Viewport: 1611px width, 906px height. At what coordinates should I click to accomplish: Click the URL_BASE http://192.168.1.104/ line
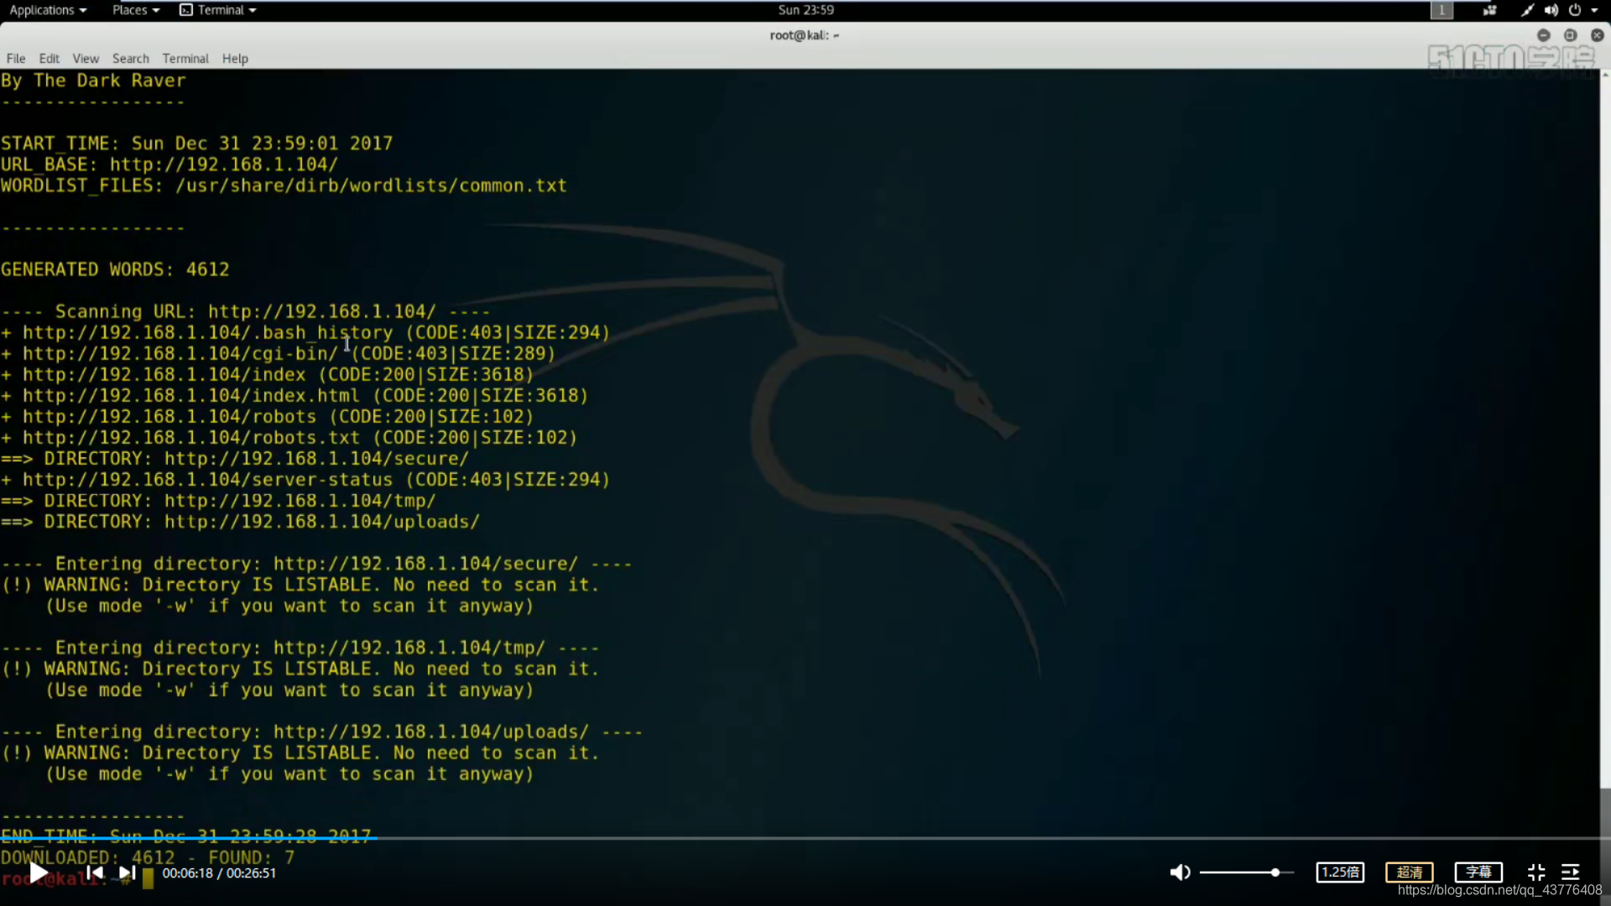[x=169, y=164]
